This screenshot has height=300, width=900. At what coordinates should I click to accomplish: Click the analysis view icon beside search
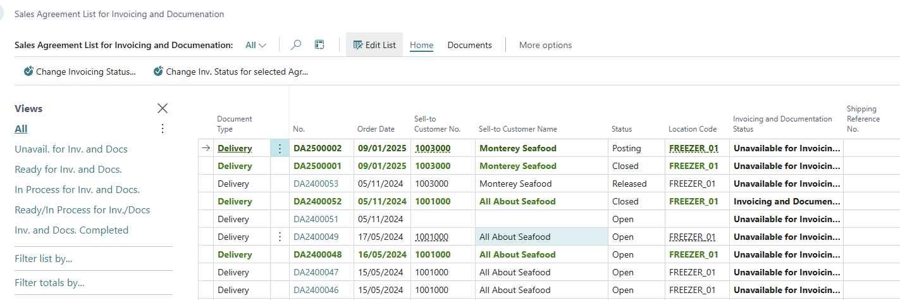pyautogui.click(x=319, y=45)
